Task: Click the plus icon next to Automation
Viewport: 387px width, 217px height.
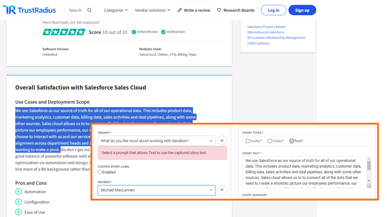Action: coord(18,192)
